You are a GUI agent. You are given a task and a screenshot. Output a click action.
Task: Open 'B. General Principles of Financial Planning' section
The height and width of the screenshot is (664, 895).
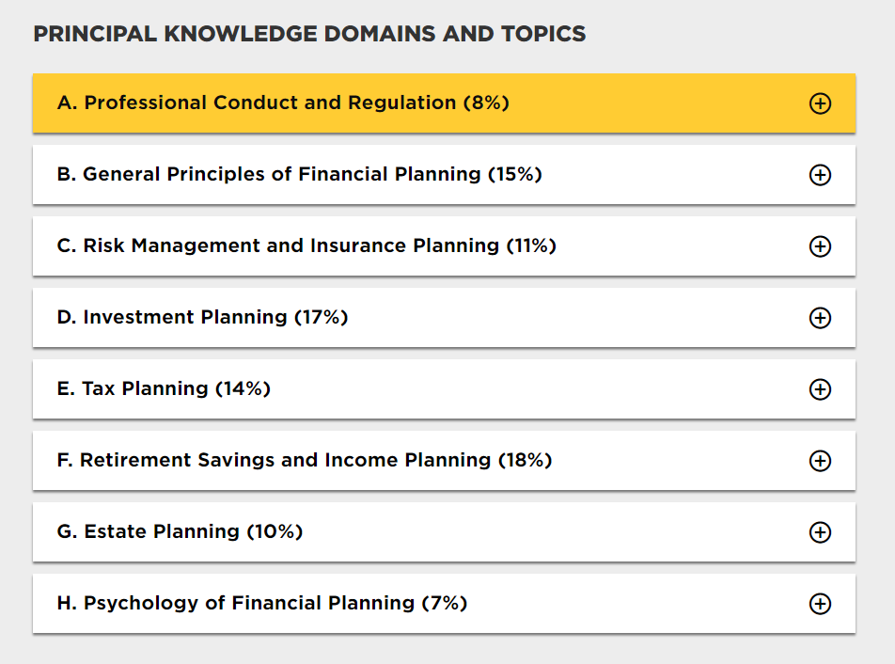pyautogui.click(x=299, y=174)
